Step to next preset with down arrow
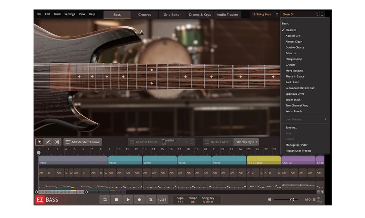Viewport: 365px width, 218px height. pyautogui.click(x=322, y=16)
